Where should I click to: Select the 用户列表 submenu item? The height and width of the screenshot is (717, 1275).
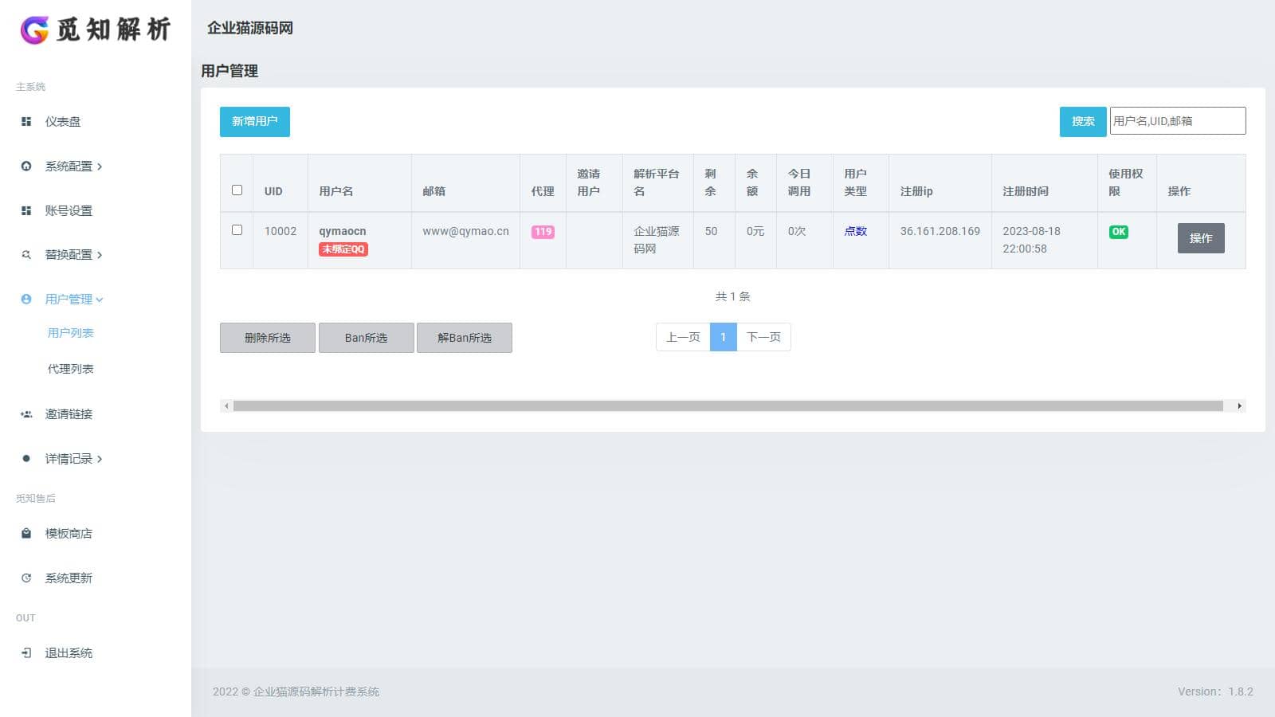click(70, 333)
